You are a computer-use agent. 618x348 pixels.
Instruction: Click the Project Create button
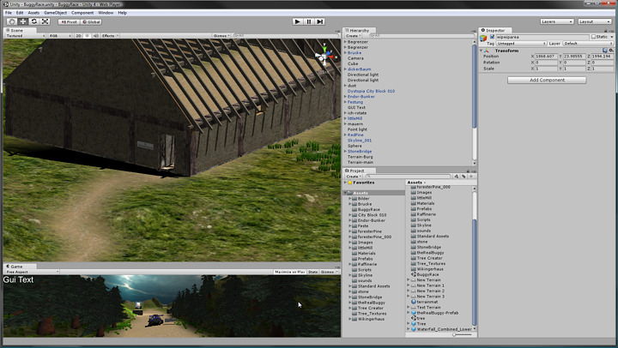click(x=353, y=177)
